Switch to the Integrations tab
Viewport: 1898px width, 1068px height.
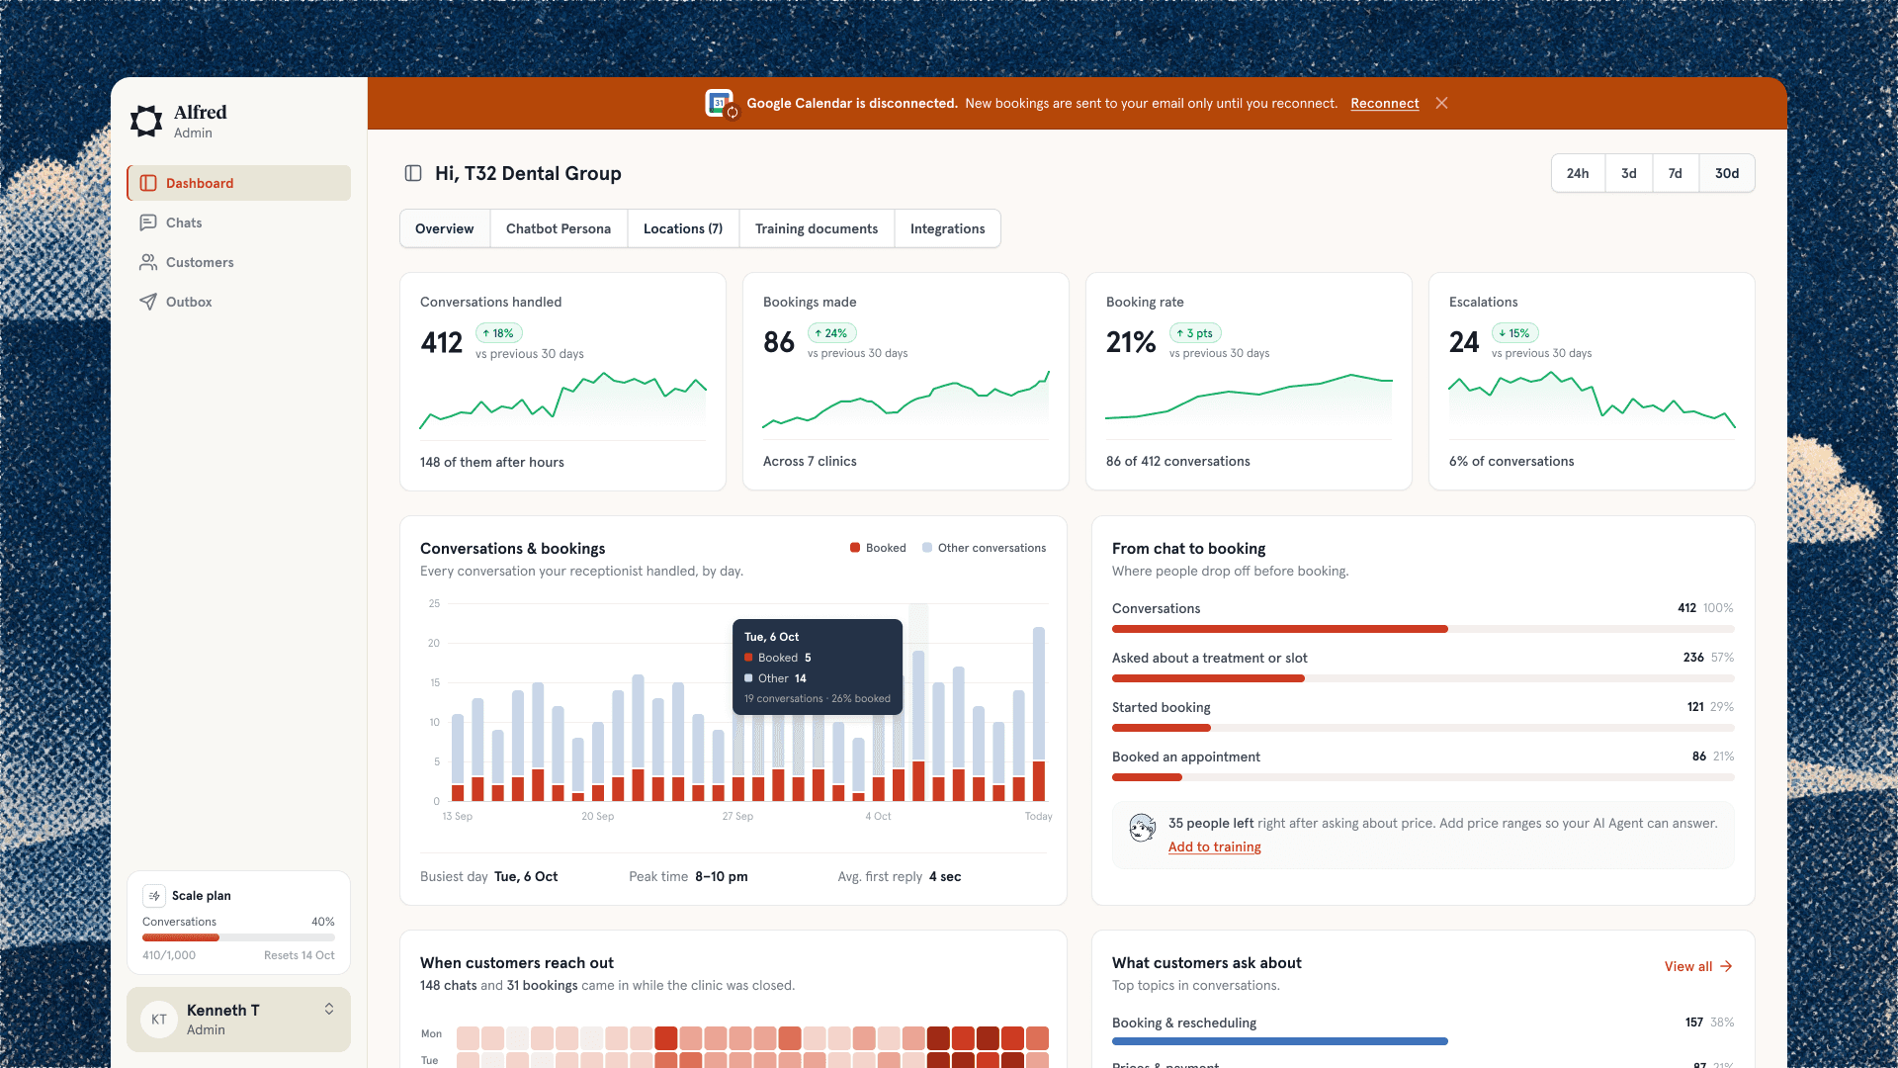pos(947,228)
